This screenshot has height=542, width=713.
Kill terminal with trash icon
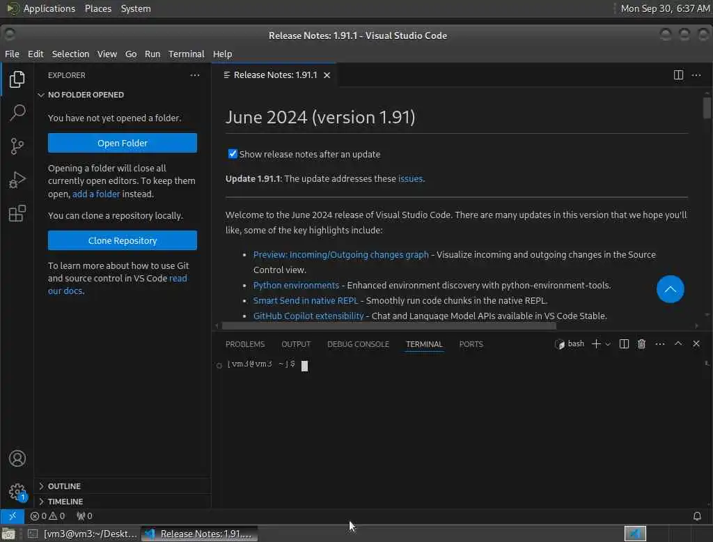point(641,344)
